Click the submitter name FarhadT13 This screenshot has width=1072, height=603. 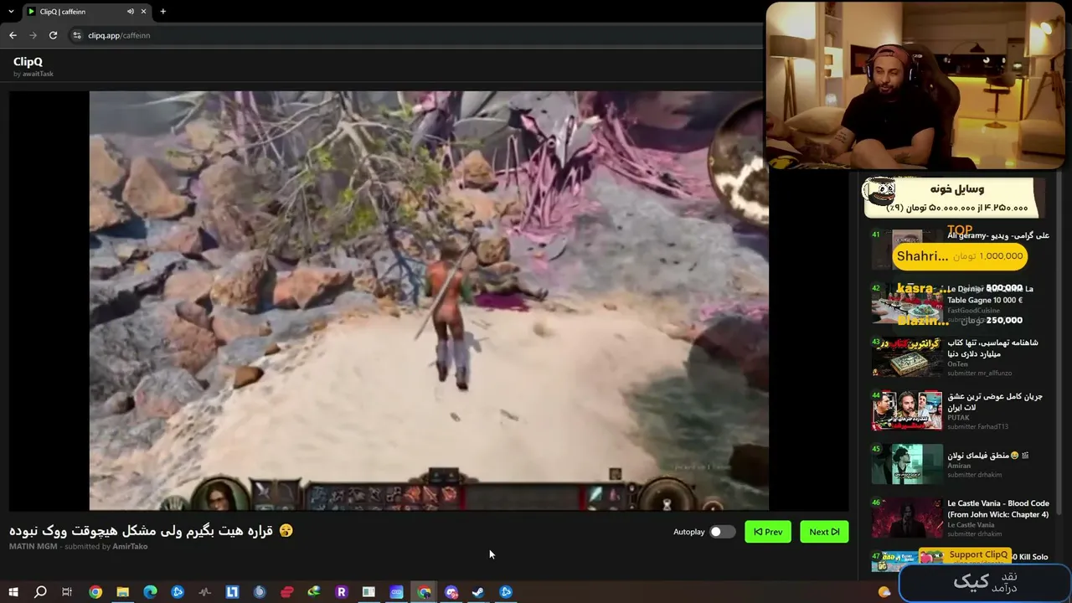(x=993, y=427)
